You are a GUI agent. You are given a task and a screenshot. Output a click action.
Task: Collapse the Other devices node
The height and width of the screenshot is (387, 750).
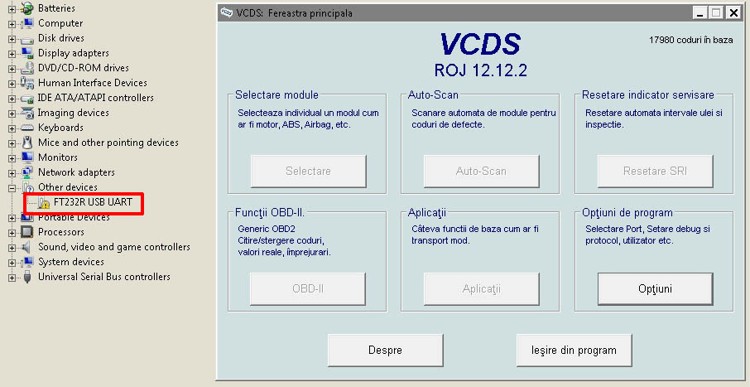coord(12,188)
